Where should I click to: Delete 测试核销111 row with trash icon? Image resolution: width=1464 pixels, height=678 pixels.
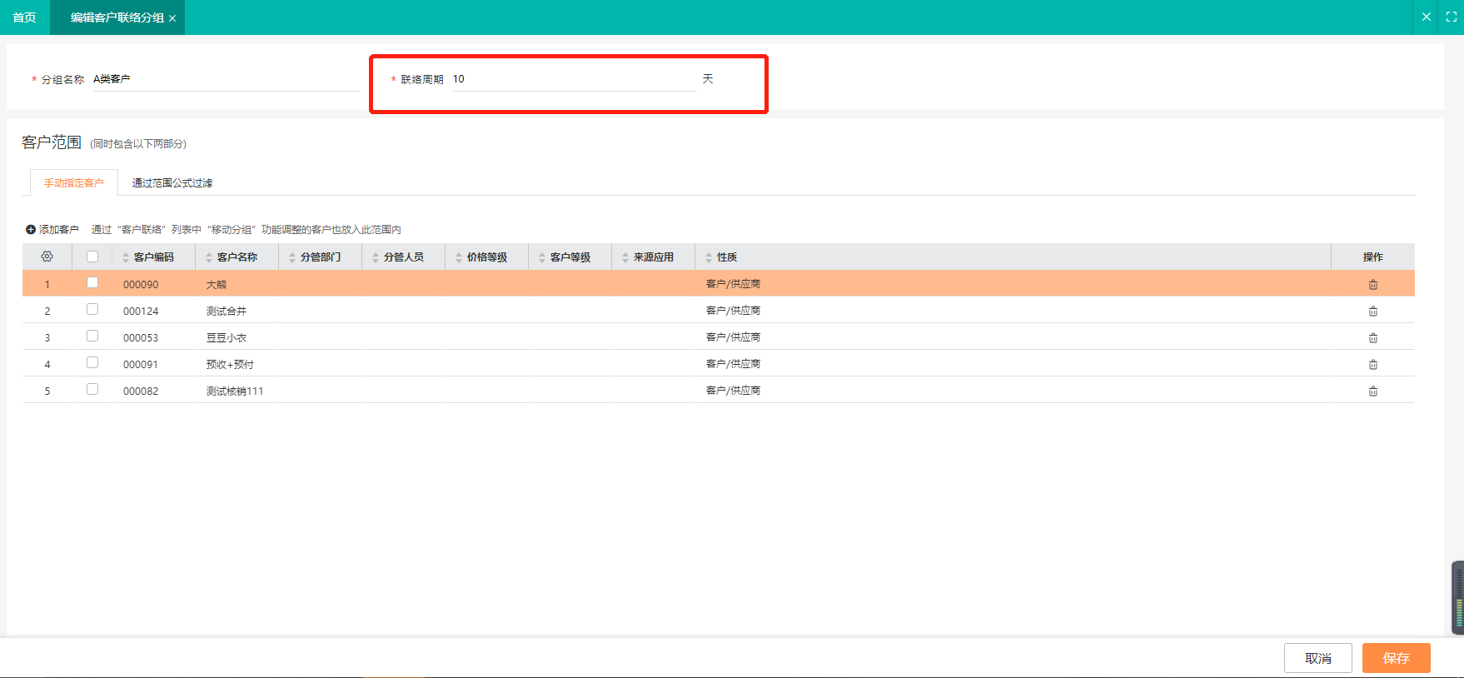[1372, 391]
